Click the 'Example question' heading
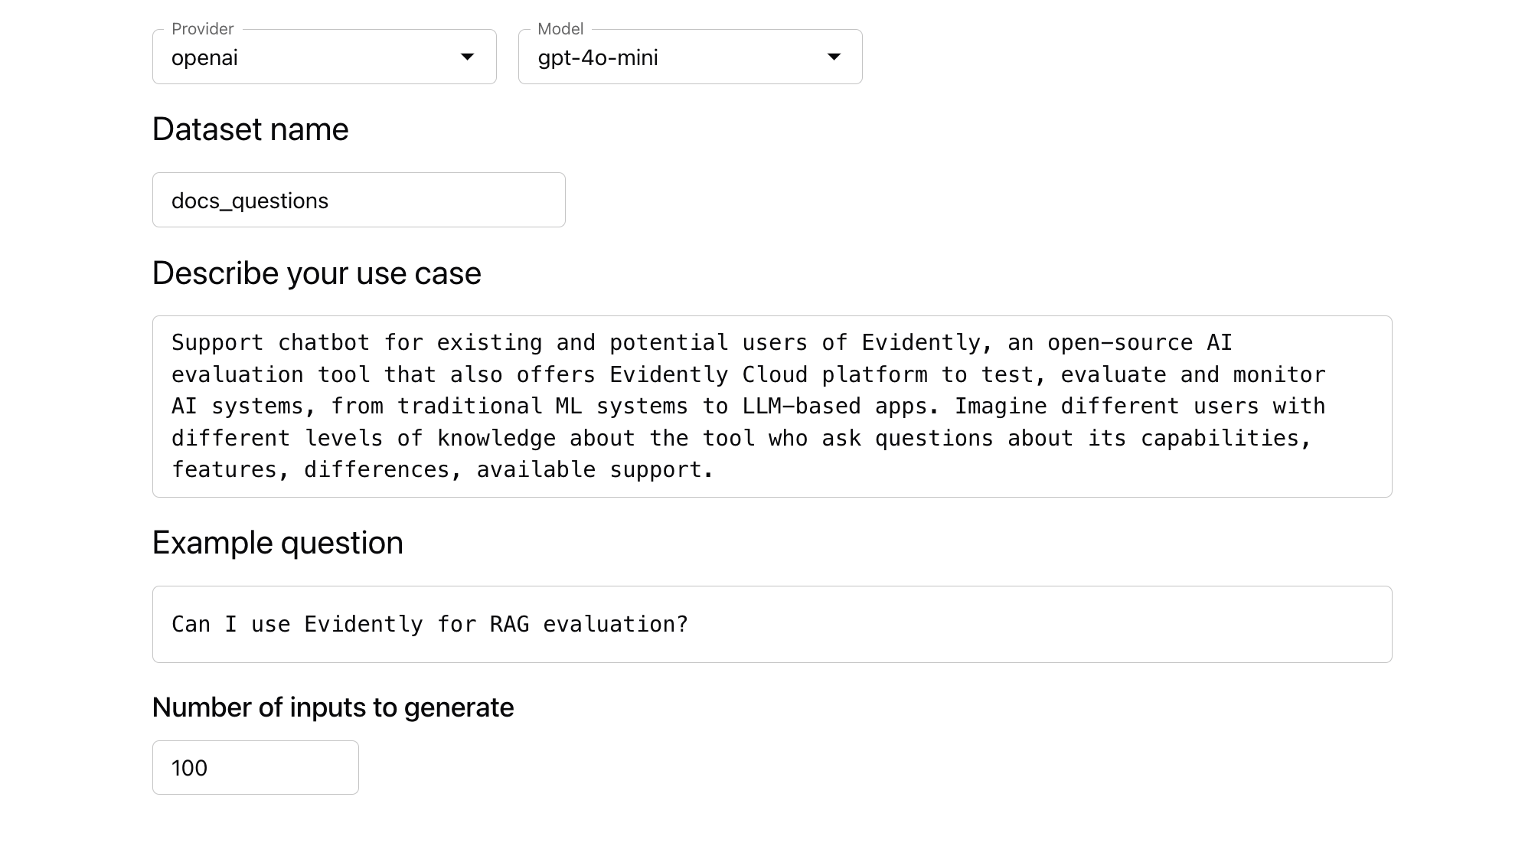Screen dimensions: 1525x846 [277, 543]
